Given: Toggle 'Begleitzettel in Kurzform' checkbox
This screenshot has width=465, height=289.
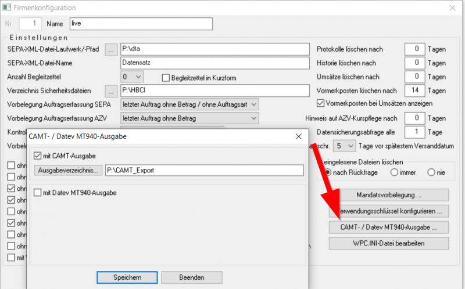Looking at the screenshot, I should click(165, 78).
